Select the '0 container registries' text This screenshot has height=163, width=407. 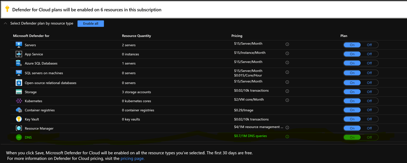(x=138, y=110)
